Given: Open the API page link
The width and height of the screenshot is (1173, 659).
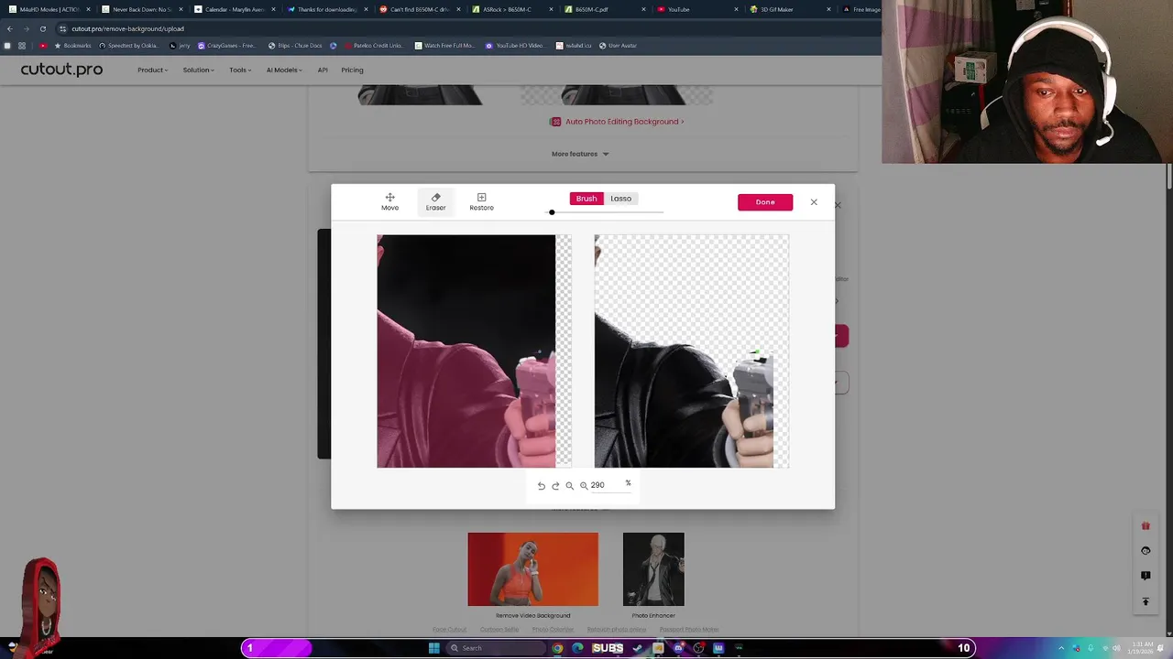Looking at the screenshot, I should (x=323, y=70).
